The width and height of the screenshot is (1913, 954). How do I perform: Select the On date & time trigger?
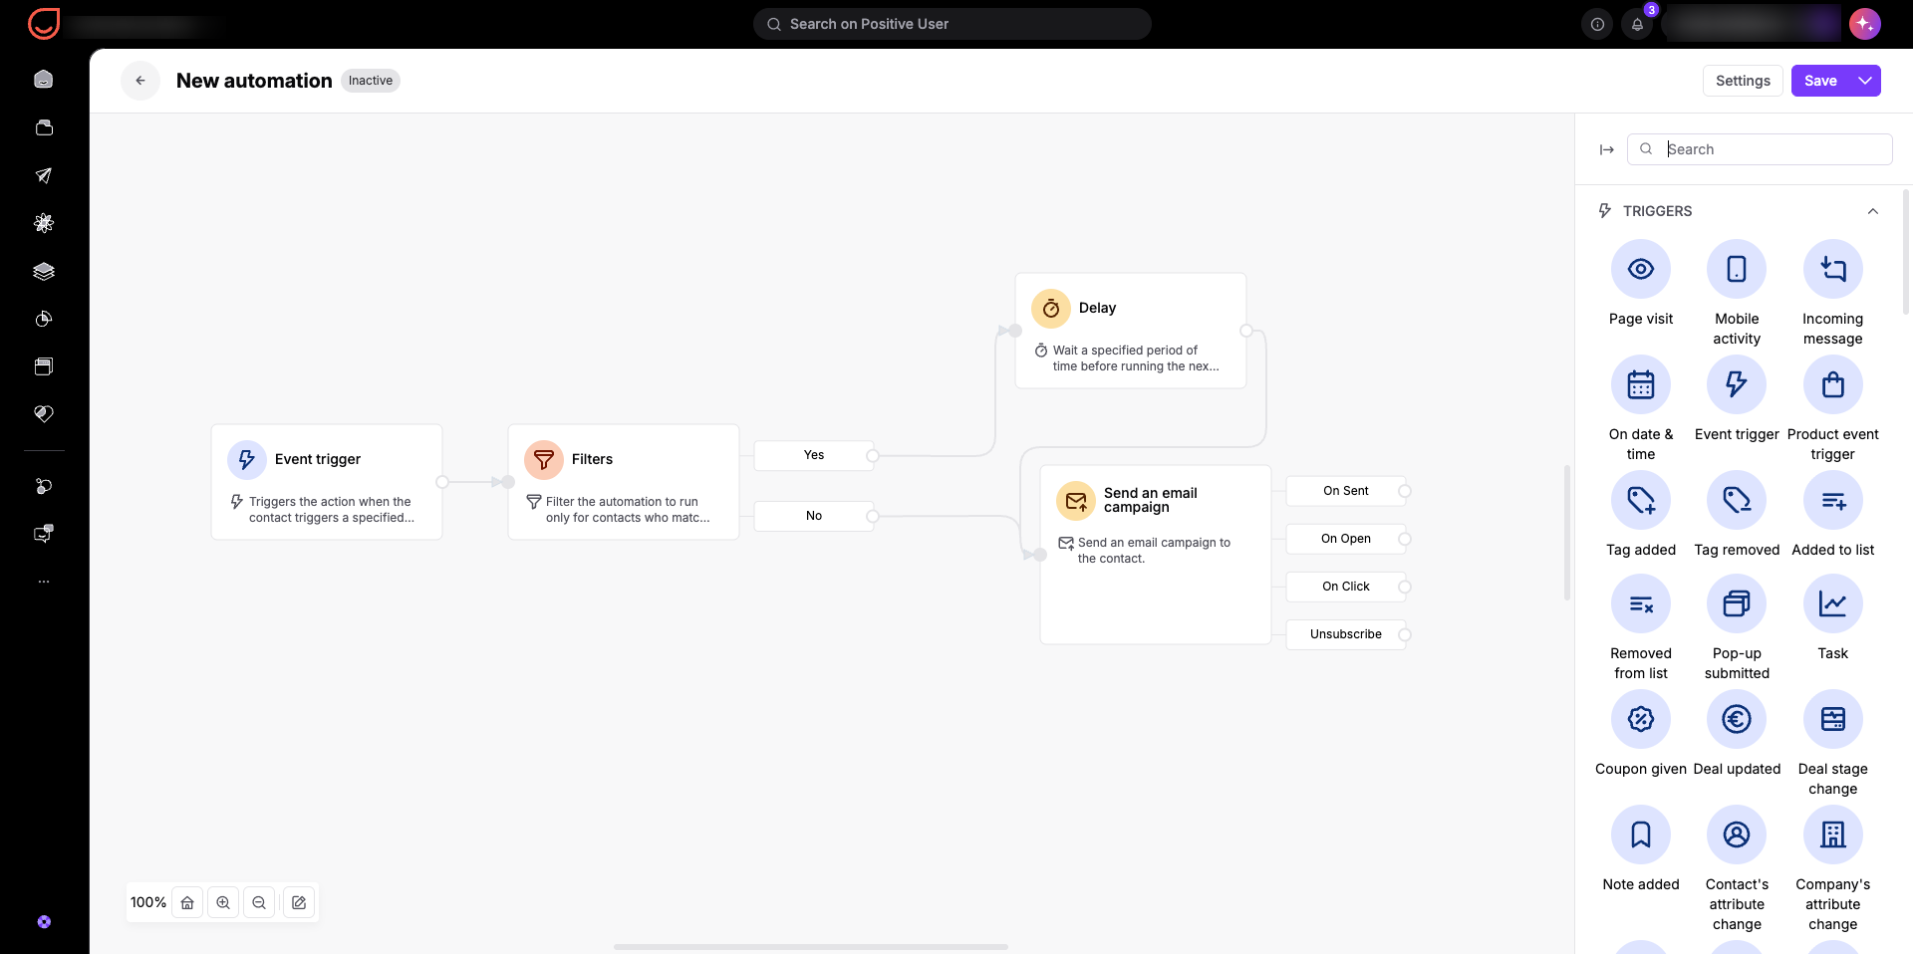[1640, 384]
